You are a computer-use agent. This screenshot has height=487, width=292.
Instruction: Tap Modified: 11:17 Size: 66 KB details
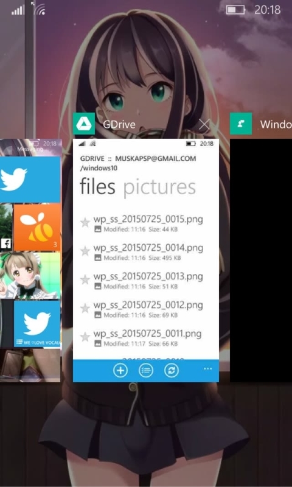[x=141, y=343]
